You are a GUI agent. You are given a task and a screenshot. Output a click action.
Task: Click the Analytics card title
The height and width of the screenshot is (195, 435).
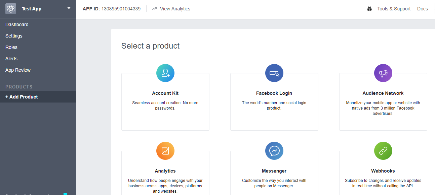click(x=165, y=171)
